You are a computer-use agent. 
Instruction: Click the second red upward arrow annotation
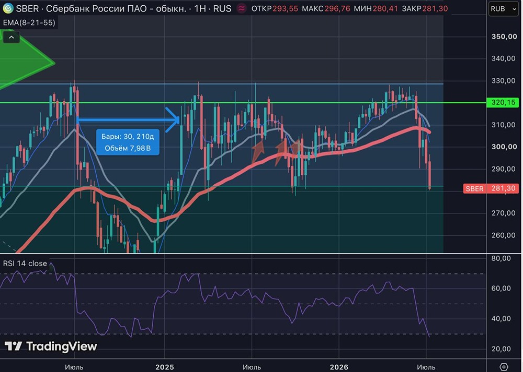(281, 152)
